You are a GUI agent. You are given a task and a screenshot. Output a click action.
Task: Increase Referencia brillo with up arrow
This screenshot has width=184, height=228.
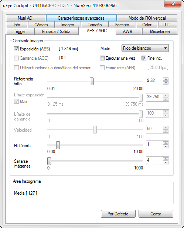[x=166, y=79]
